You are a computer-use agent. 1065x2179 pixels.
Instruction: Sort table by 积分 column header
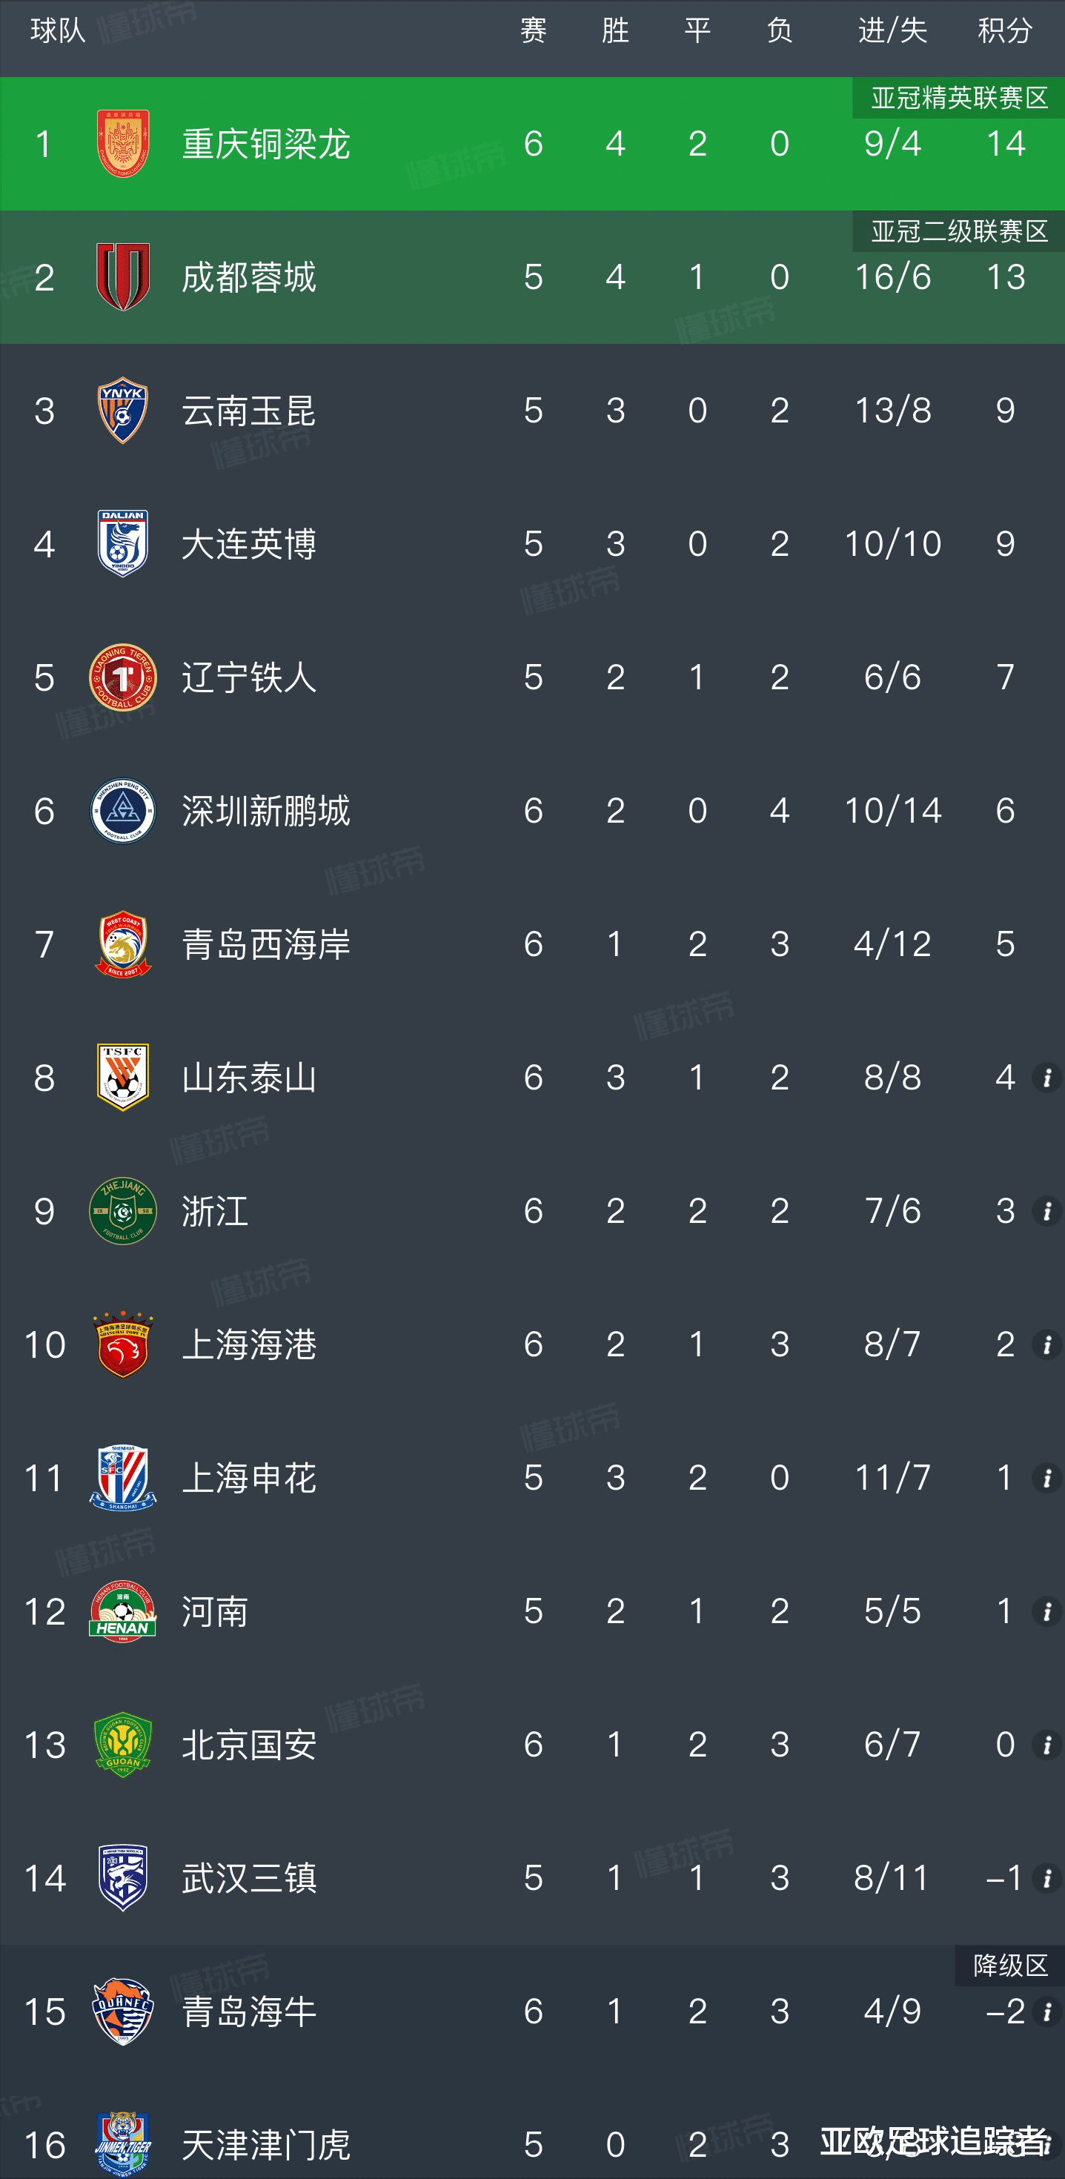click(1005, 31)
